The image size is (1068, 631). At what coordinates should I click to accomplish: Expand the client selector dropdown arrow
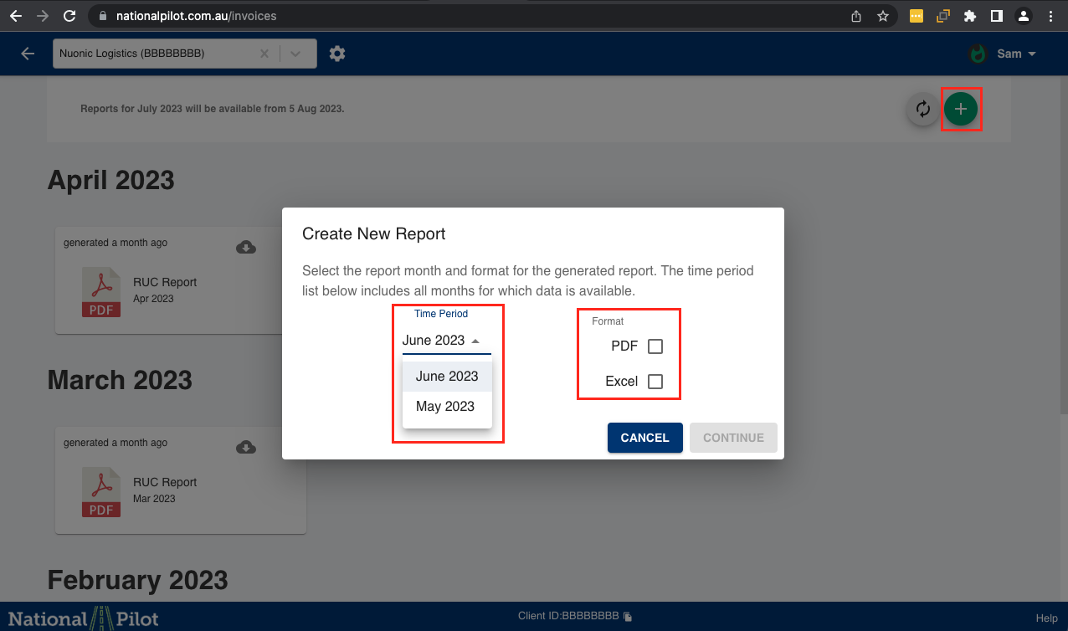(x=295, y=54)
